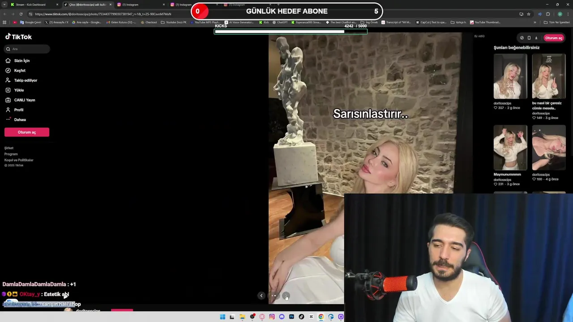Image resolution: width=573 pixels, height=322 pixels.
Task: Open the Program footer link
Action: 11,154
